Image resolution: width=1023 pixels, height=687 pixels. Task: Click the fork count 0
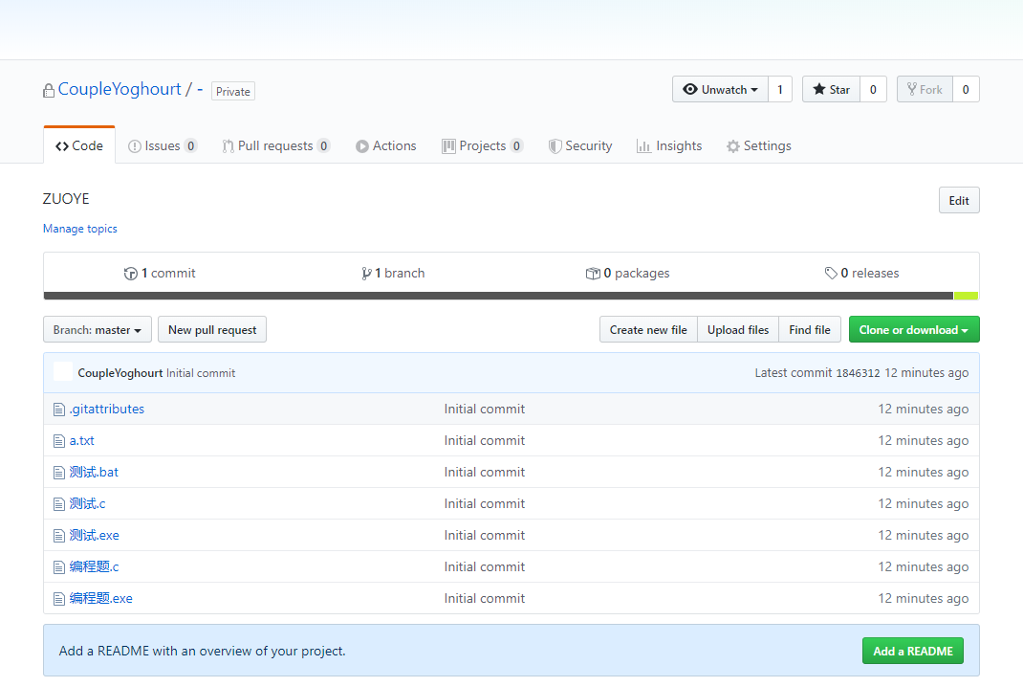(x=966, y=90)
